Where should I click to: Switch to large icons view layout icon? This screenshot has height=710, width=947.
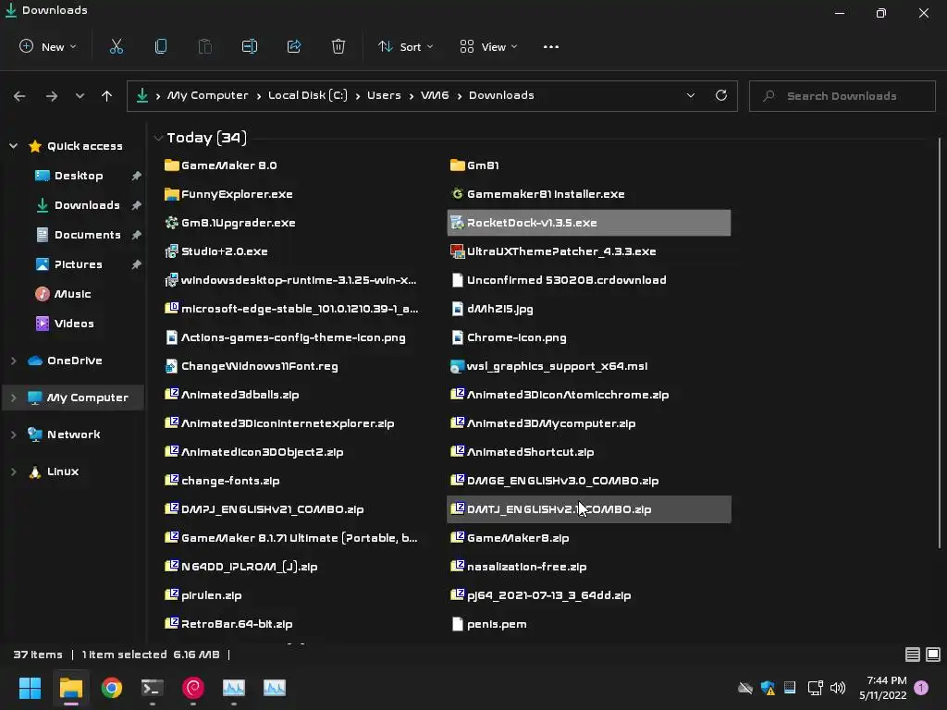tap(933, 654)
